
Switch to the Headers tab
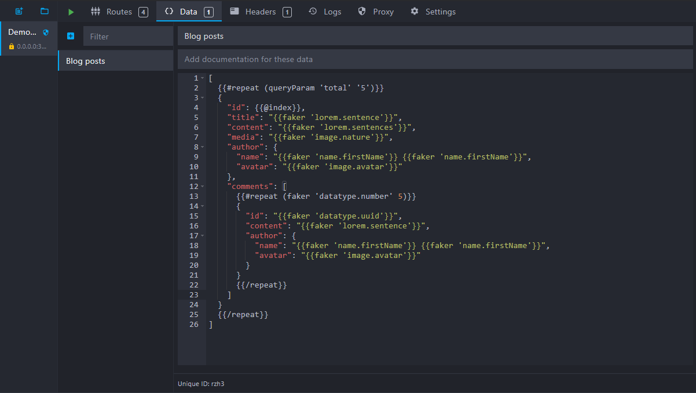pos(260,12)
